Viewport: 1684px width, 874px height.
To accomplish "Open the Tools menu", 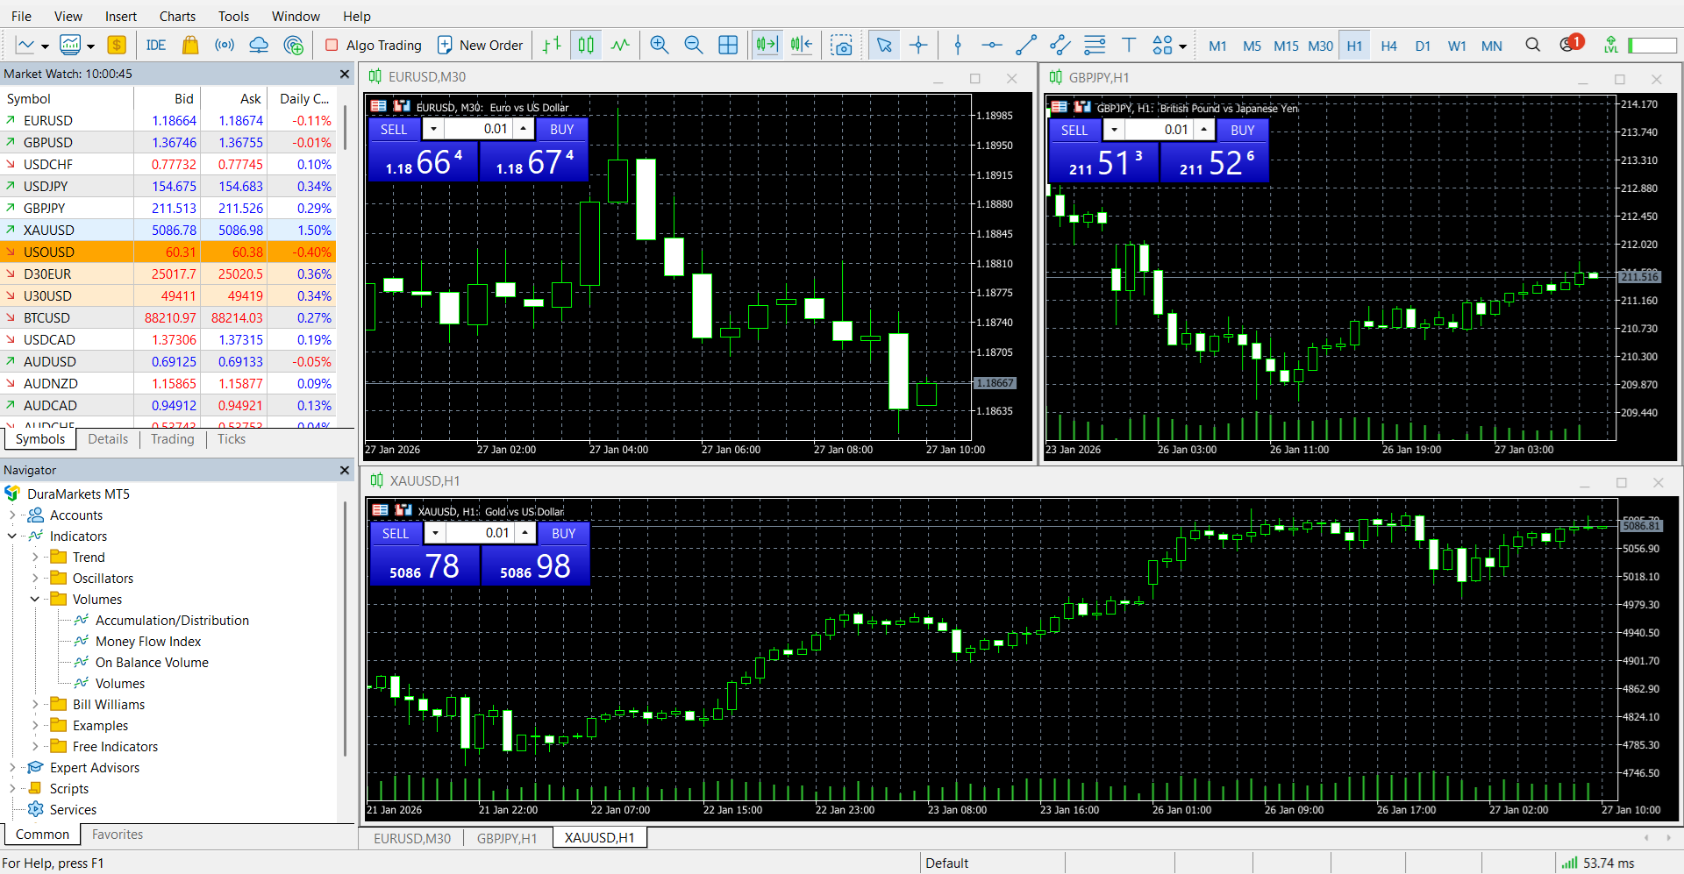I will click(x=233, y=16).
